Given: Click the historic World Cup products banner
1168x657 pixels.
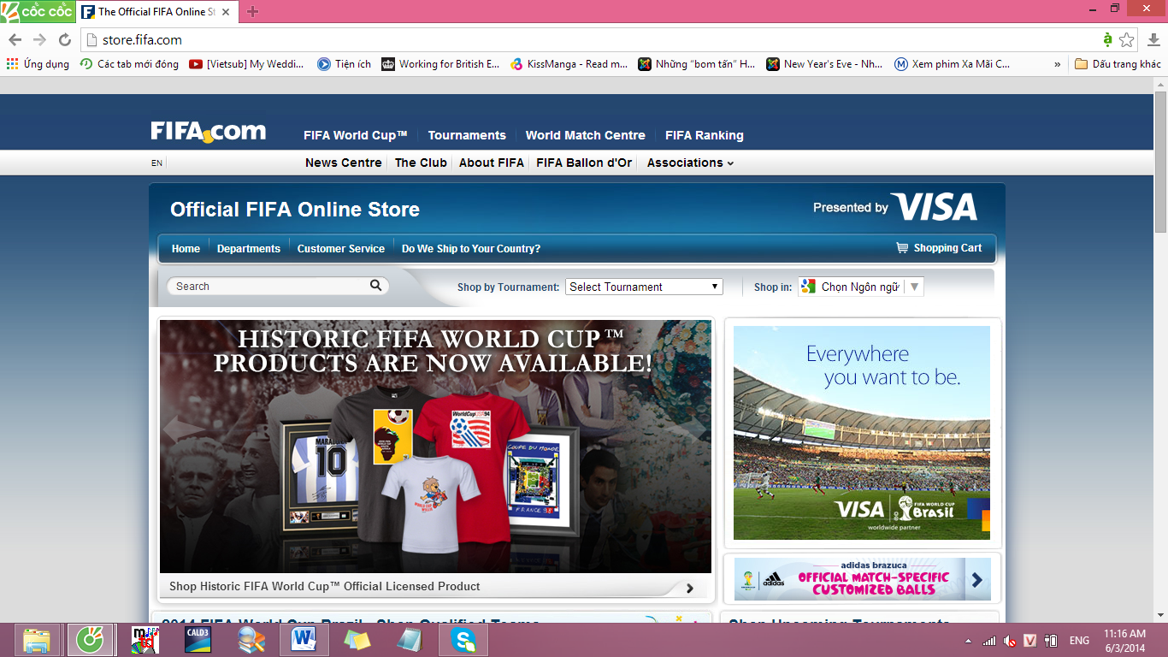Looking at the screenshot, I should click(435, 447).
